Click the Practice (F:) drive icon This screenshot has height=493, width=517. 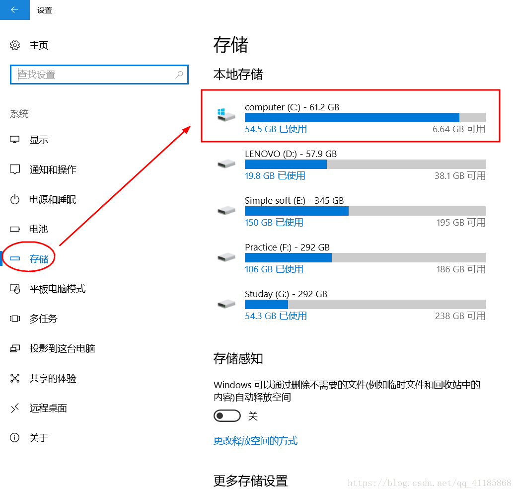(x=226, y=257)
